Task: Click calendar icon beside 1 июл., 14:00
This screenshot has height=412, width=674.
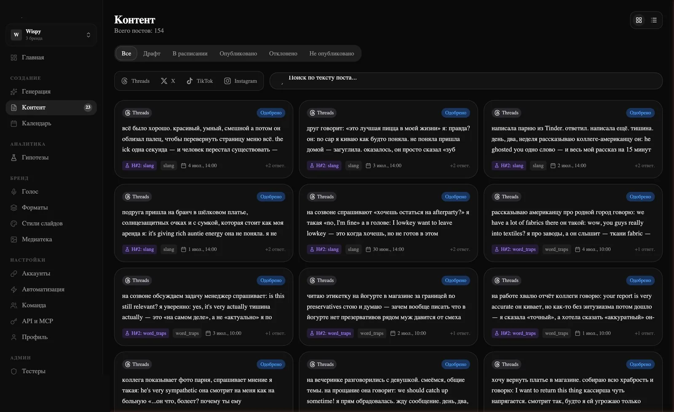Action: pos(183,250)
